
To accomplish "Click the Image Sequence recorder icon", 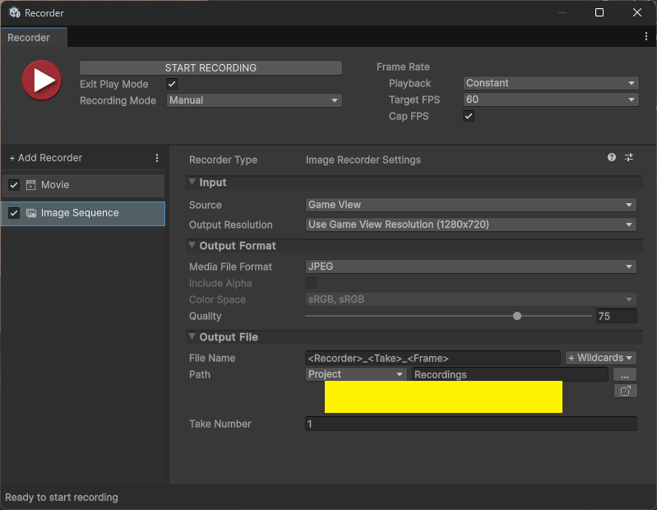I will 31,213.
